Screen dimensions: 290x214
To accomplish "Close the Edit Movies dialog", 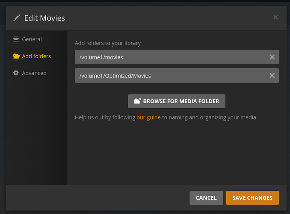I will (x=275, y=18).
